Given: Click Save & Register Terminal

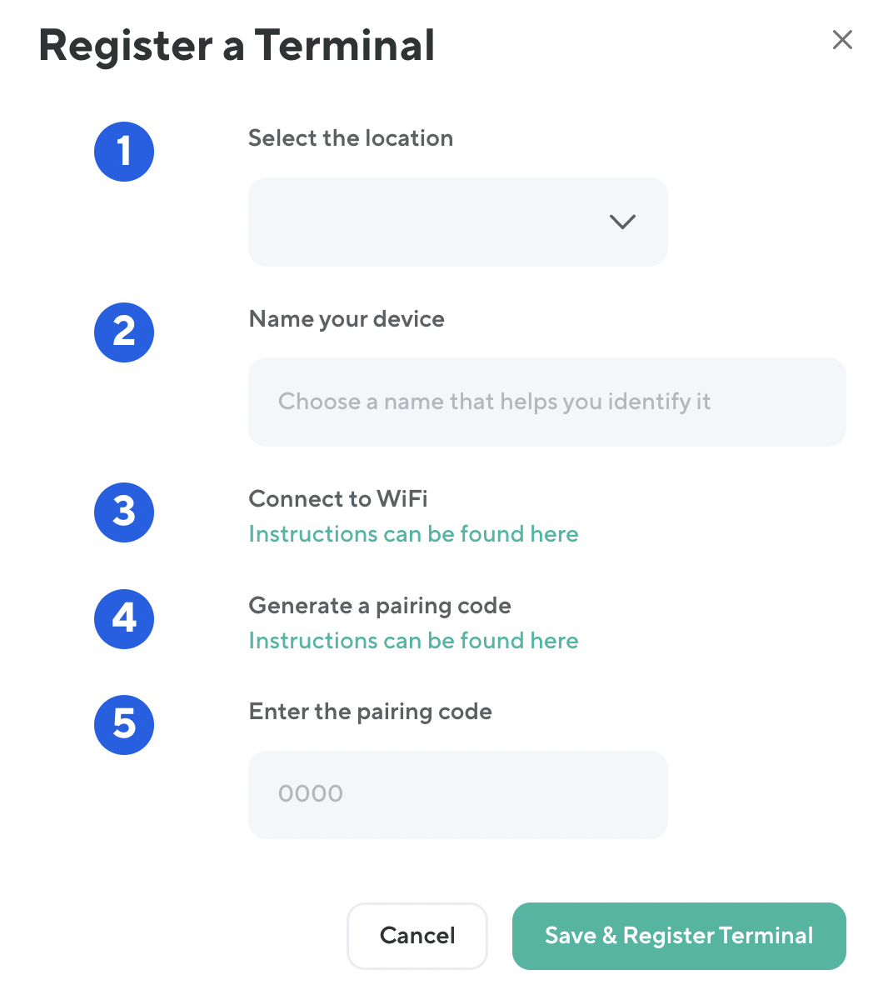Looking at the screenshot, I should click(679, 936).
